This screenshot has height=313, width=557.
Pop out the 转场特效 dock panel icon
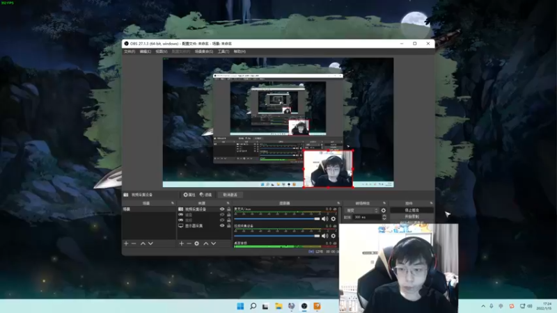click(384, 203)
